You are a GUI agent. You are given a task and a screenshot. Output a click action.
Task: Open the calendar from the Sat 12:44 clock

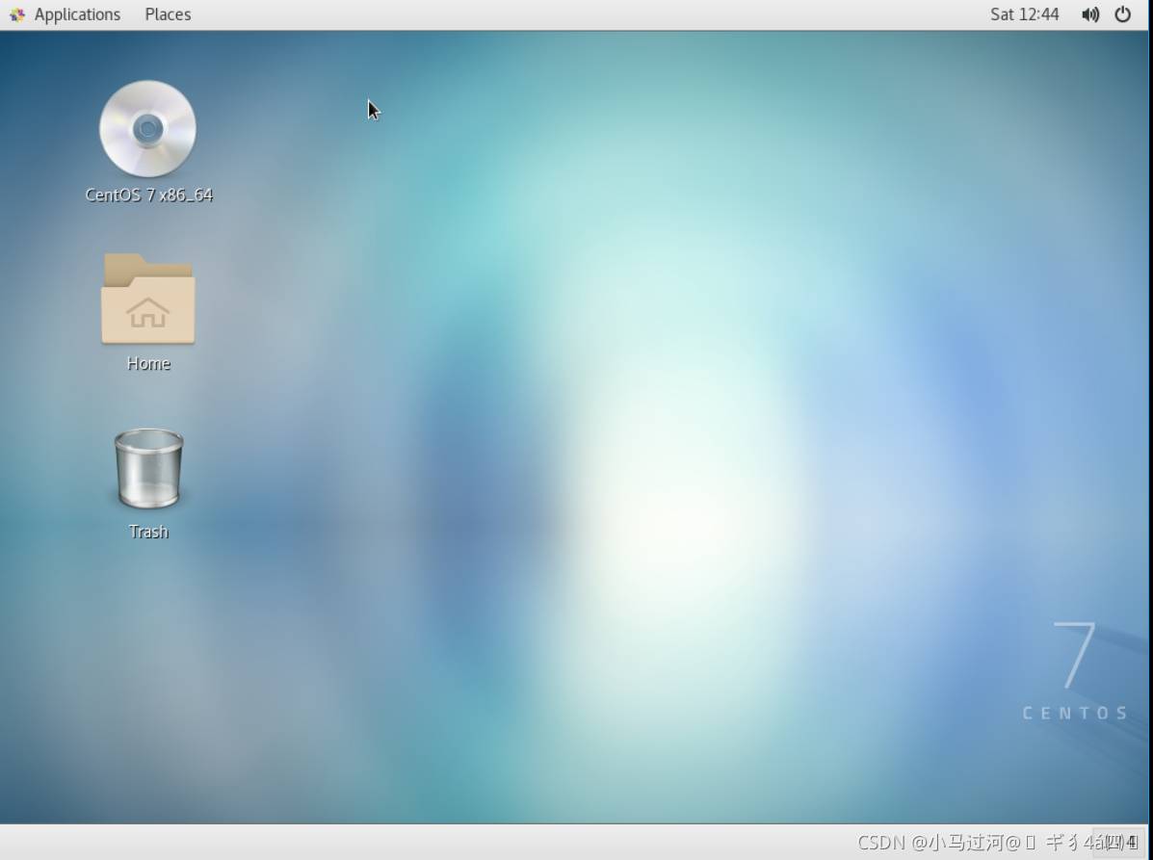[1024, 14]
